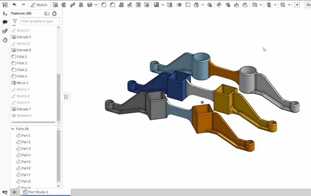Select the Loft tool
Image resolution: width=311 pixels, height=196 pixels.
[81, 5]
